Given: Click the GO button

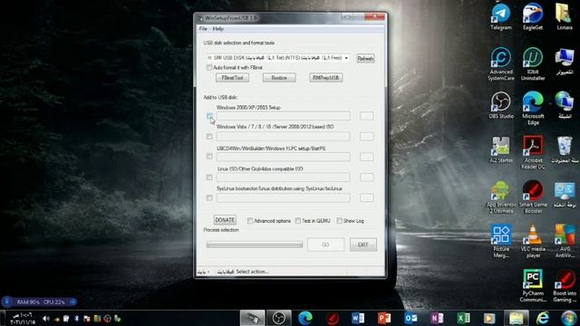Looking at the screenshot, I should [x=325, y=244].
